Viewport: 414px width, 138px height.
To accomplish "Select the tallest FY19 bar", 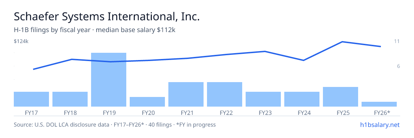I will pos(109,80).
